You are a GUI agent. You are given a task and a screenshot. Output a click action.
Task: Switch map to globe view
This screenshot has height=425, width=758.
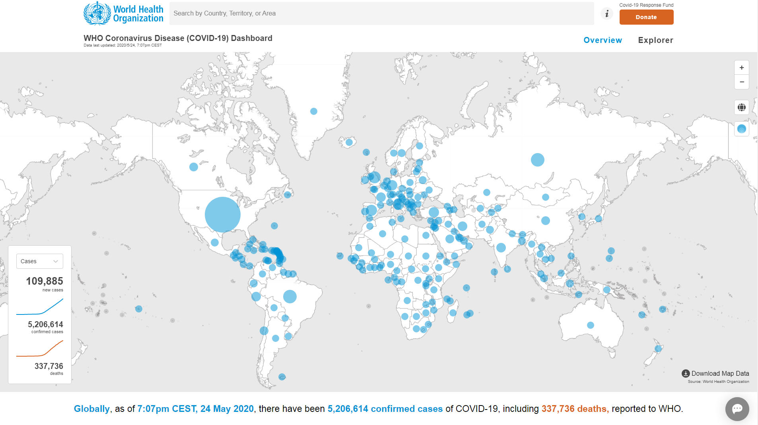click(x=741, y=107)
